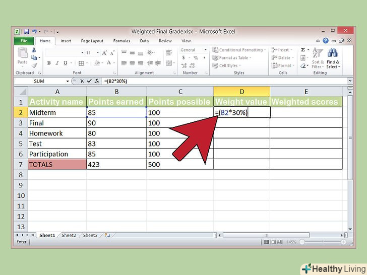367x275 pixels.
Task: Click the Sort & Filter icon
Action: (317, 53)
